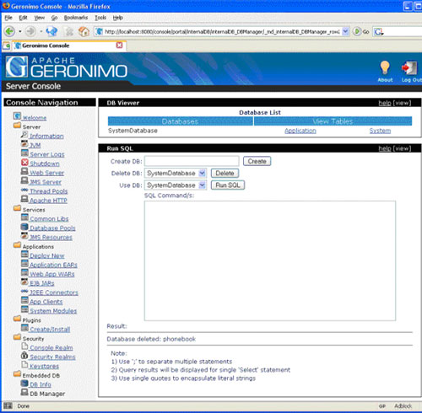The height and width of the screenshot is (413, 422).
Task: Click the Web Server icon
Action: point(24,171)
